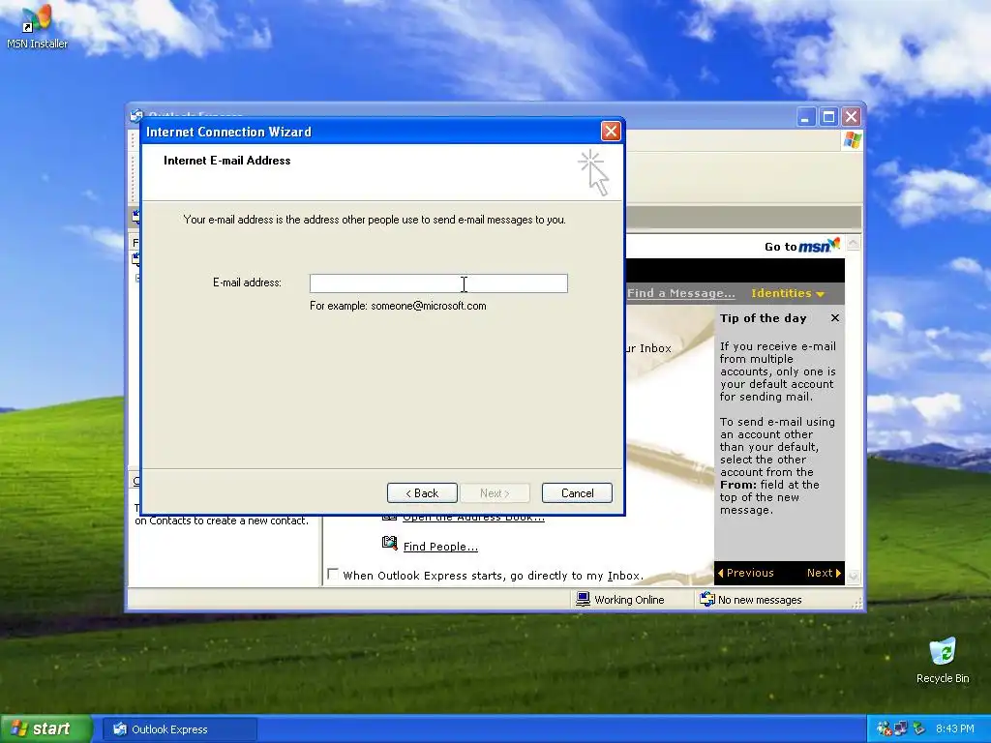Close the Tip of the day panel

pos(835,317)
